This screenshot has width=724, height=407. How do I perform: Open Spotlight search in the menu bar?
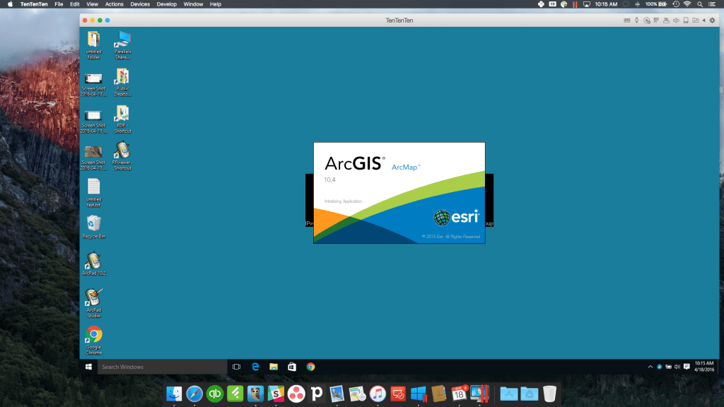click(x=700, y=4)
